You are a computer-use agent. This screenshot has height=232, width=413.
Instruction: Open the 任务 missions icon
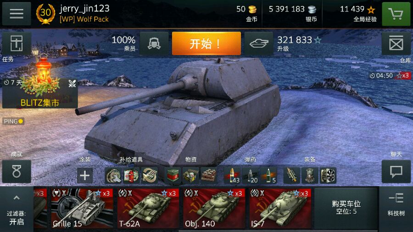click(x=17, y=44)
